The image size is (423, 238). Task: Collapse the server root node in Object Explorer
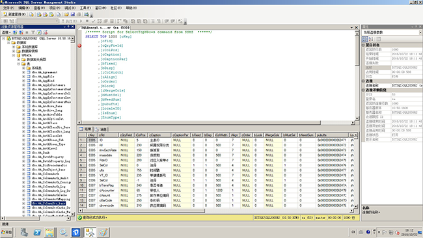coord(3,38)
